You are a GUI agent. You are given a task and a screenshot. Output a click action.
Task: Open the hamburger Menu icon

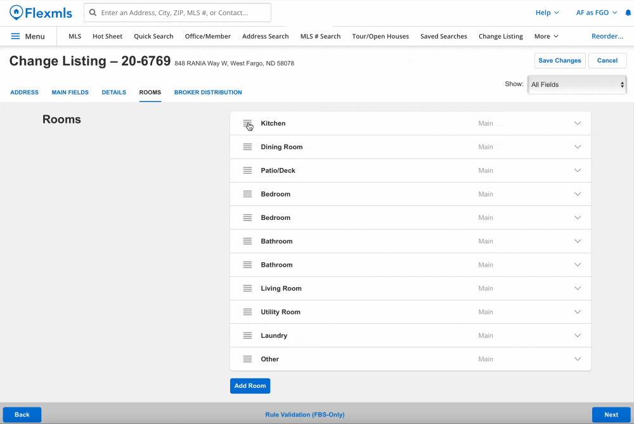coord(16,36)
